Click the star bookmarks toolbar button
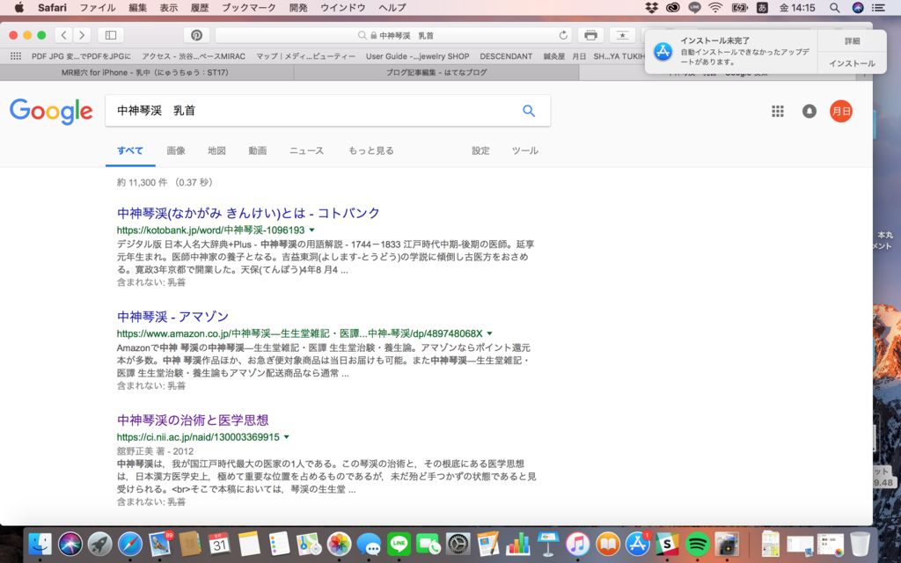This screenshot has width=901, height=563. pyautogui.click(x=622, y=35)
